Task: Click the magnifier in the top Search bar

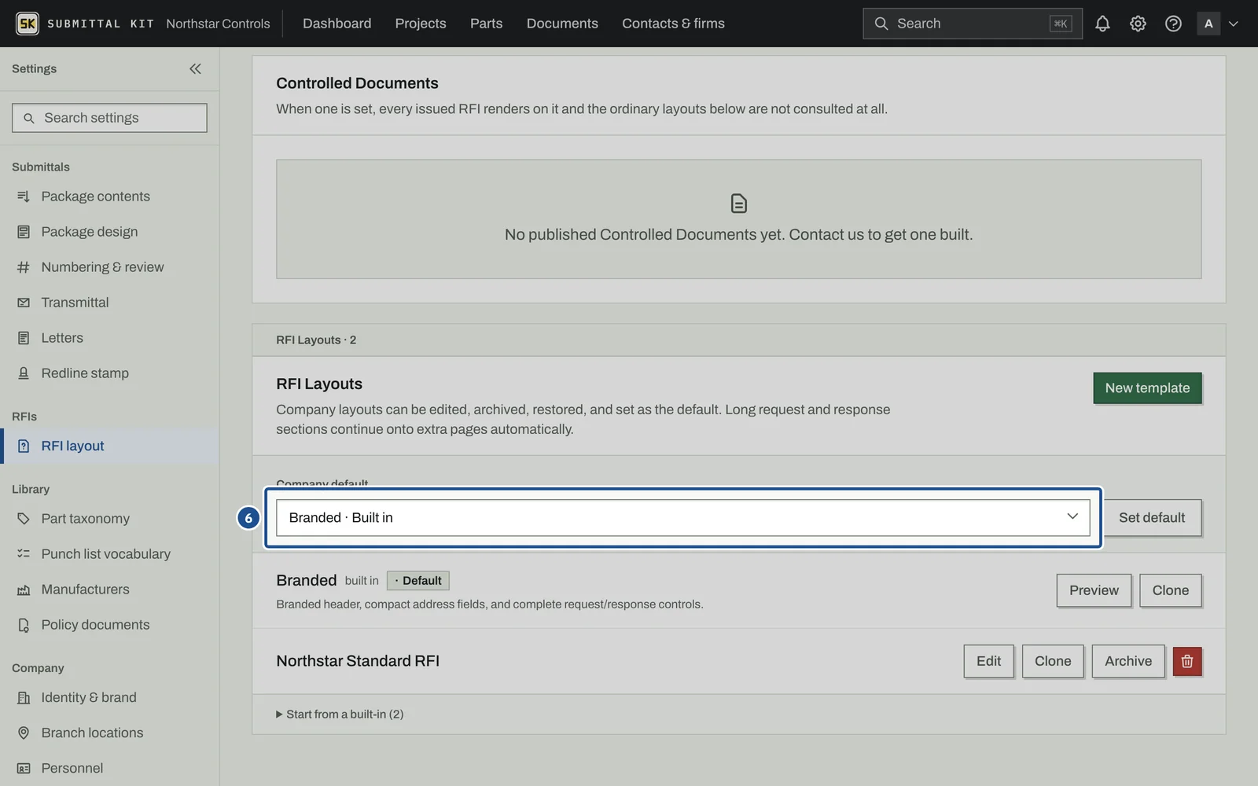Action: tap(881, 24)
